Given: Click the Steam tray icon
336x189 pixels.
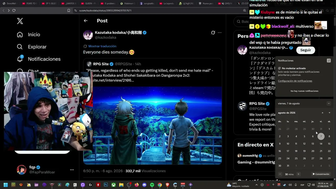Looking at the screenshot, I should click(285, 185).
